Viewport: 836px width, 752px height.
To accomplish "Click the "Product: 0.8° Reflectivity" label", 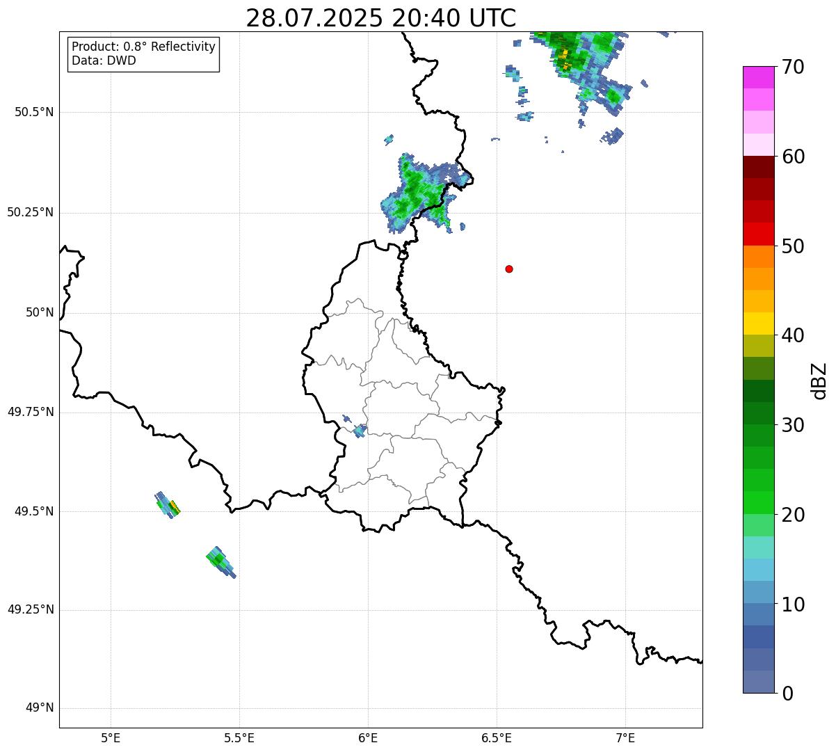I will [144, 47].
